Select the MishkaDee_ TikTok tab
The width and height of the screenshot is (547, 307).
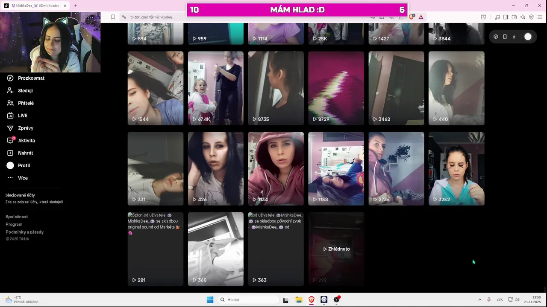tap(35, 6)
